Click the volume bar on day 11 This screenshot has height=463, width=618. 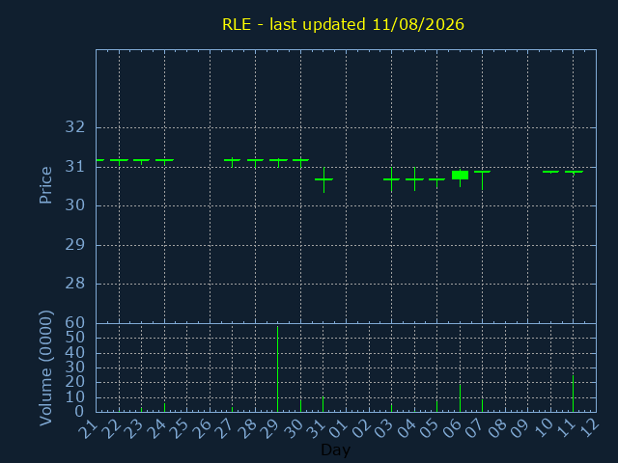pos(573,394)
